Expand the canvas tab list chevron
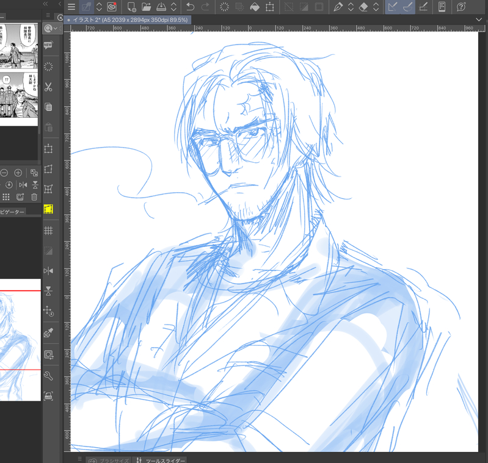 (x=479, y=20)
